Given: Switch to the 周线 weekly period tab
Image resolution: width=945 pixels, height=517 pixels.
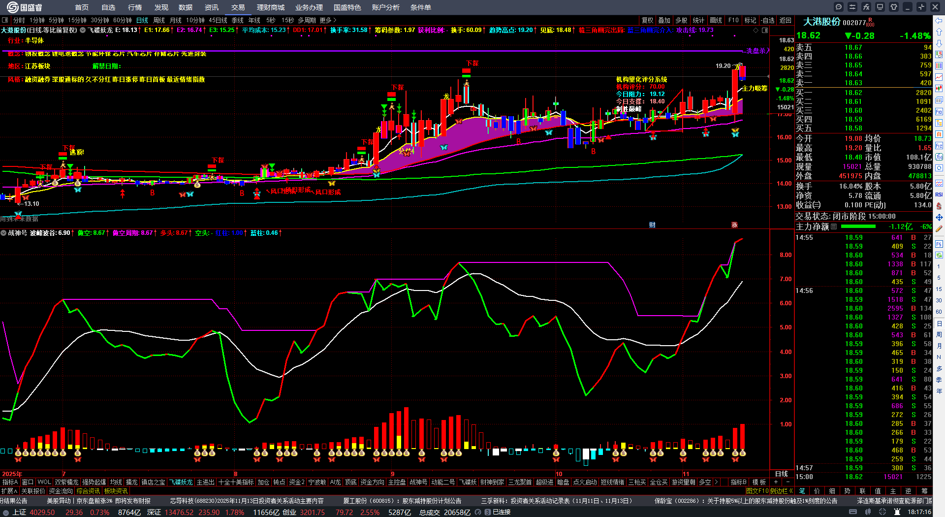Looking at the screenshot, I should coord(159,20).
